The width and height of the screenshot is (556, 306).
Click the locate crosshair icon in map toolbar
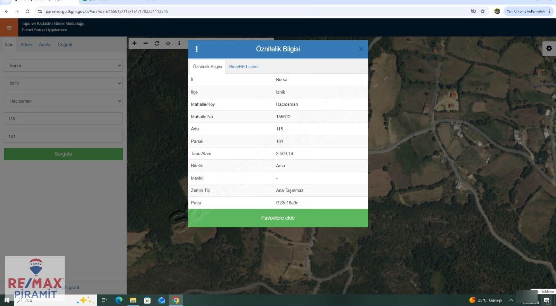pyautogui.click(x=168, y=43)
